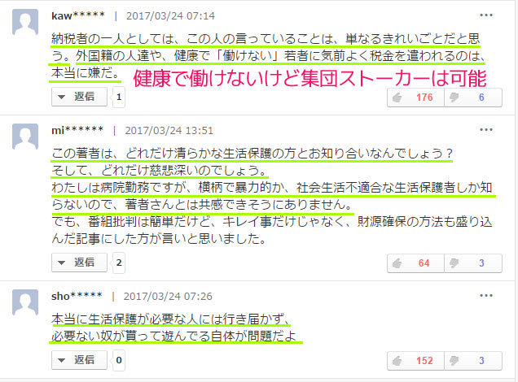Open three-dot menu on kaw***** comment
Image resolution: width=518 pixels, height=382 pixels.
click(x=486, y=15)
